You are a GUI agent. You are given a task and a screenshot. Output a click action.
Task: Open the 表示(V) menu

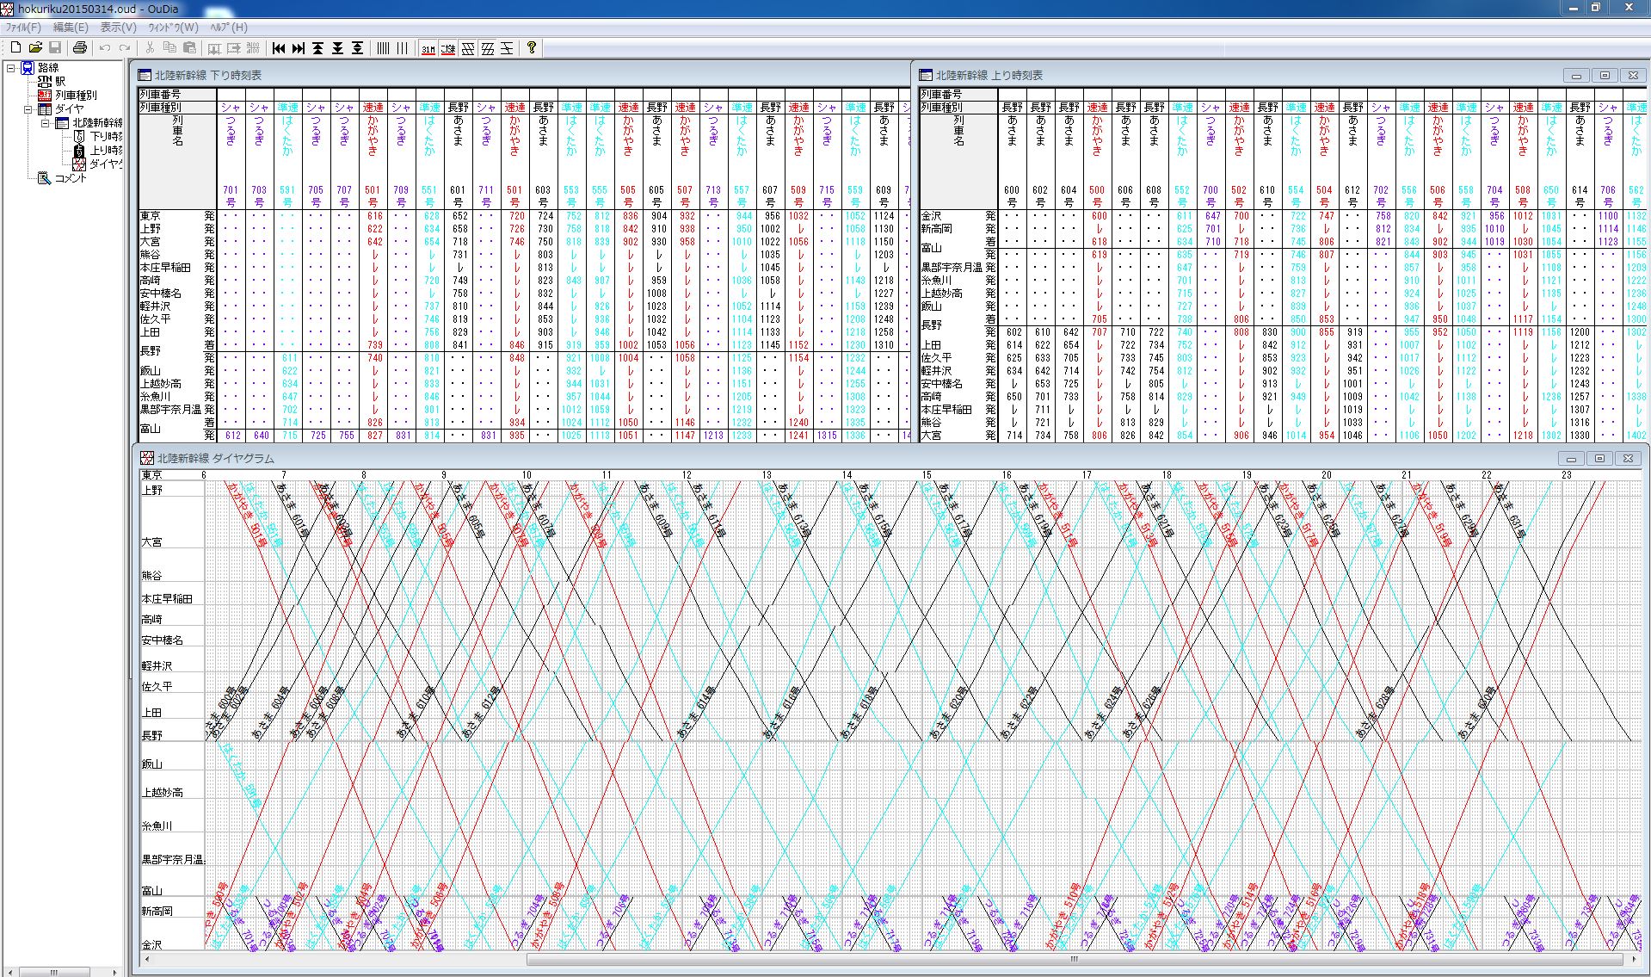click(x=118, y=28)
